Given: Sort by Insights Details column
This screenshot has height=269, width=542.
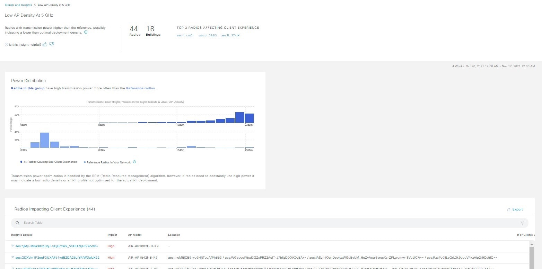Looking at the screenshot, I should pos(22,235).
